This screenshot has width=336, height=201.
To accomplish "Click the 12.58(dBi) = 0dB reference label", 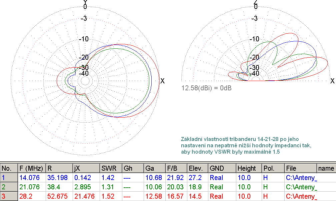I will click(206, 88).
